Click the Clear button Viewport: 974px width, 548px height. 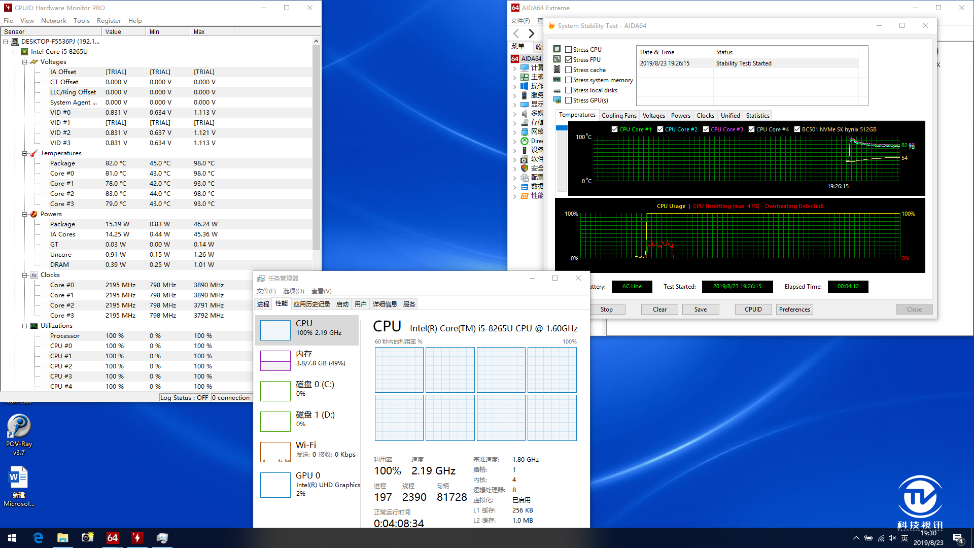point(660,310)
